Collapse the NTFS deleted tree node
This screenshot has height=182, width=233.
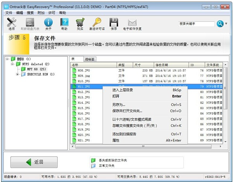tap(13, 64)
